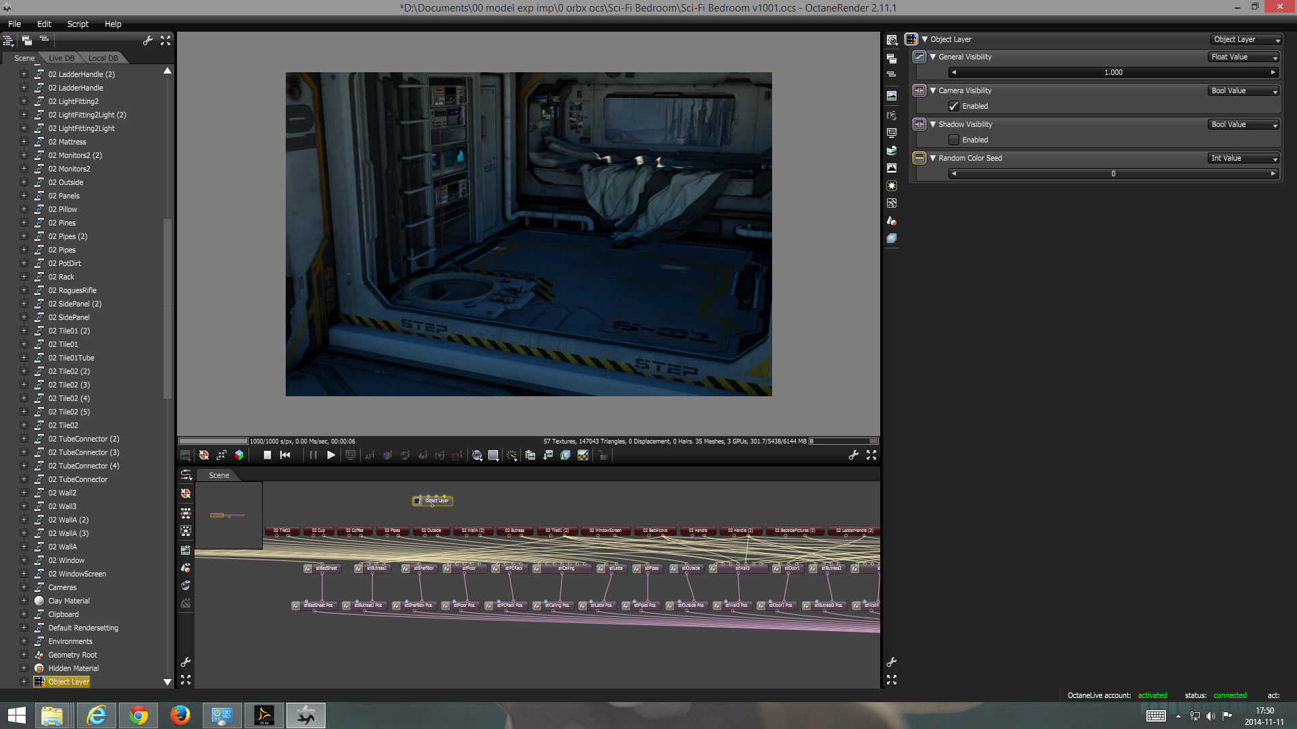Screen dimensions: 1297x729
Task: Click the General Visibility value slider
Action: [x=1113, y=72]
